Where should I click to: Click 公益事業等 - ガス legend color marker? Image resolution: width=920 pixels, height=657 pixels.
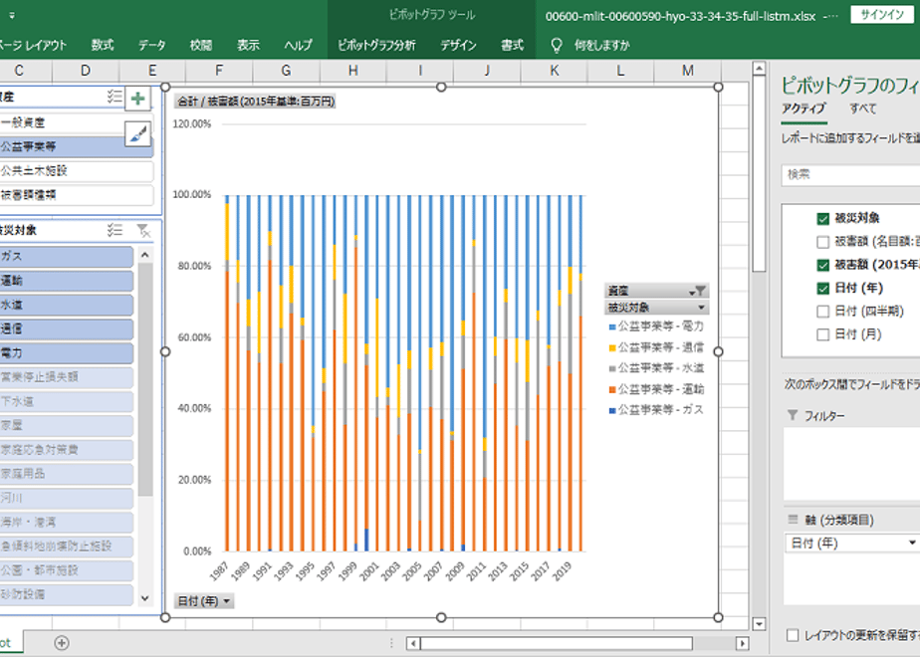click(612, 410)
